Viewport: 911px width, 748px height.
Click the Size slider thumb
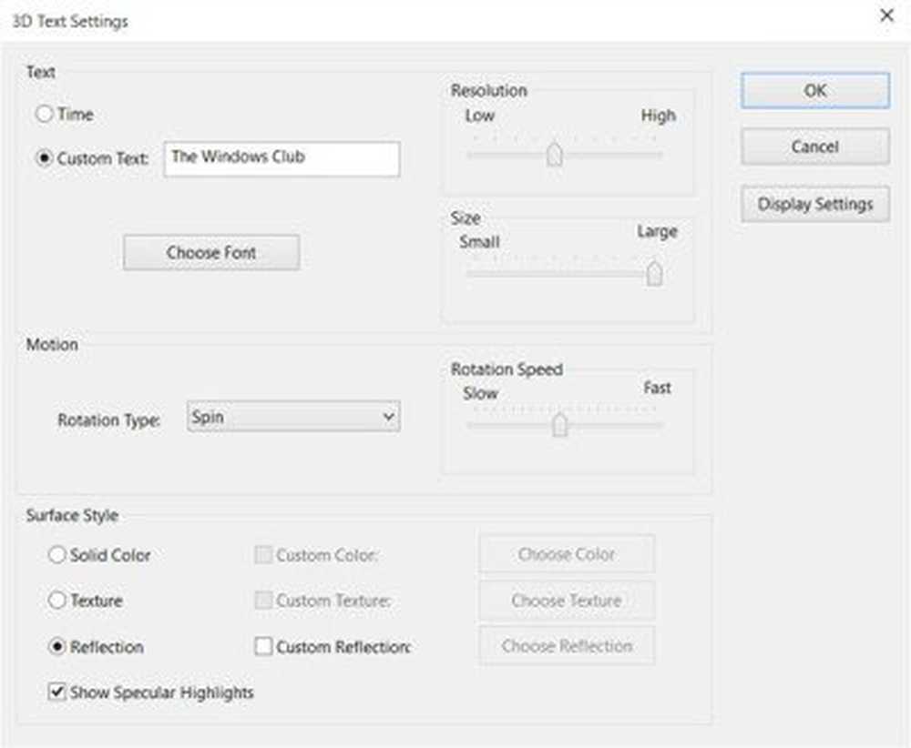tap(653, 273)
